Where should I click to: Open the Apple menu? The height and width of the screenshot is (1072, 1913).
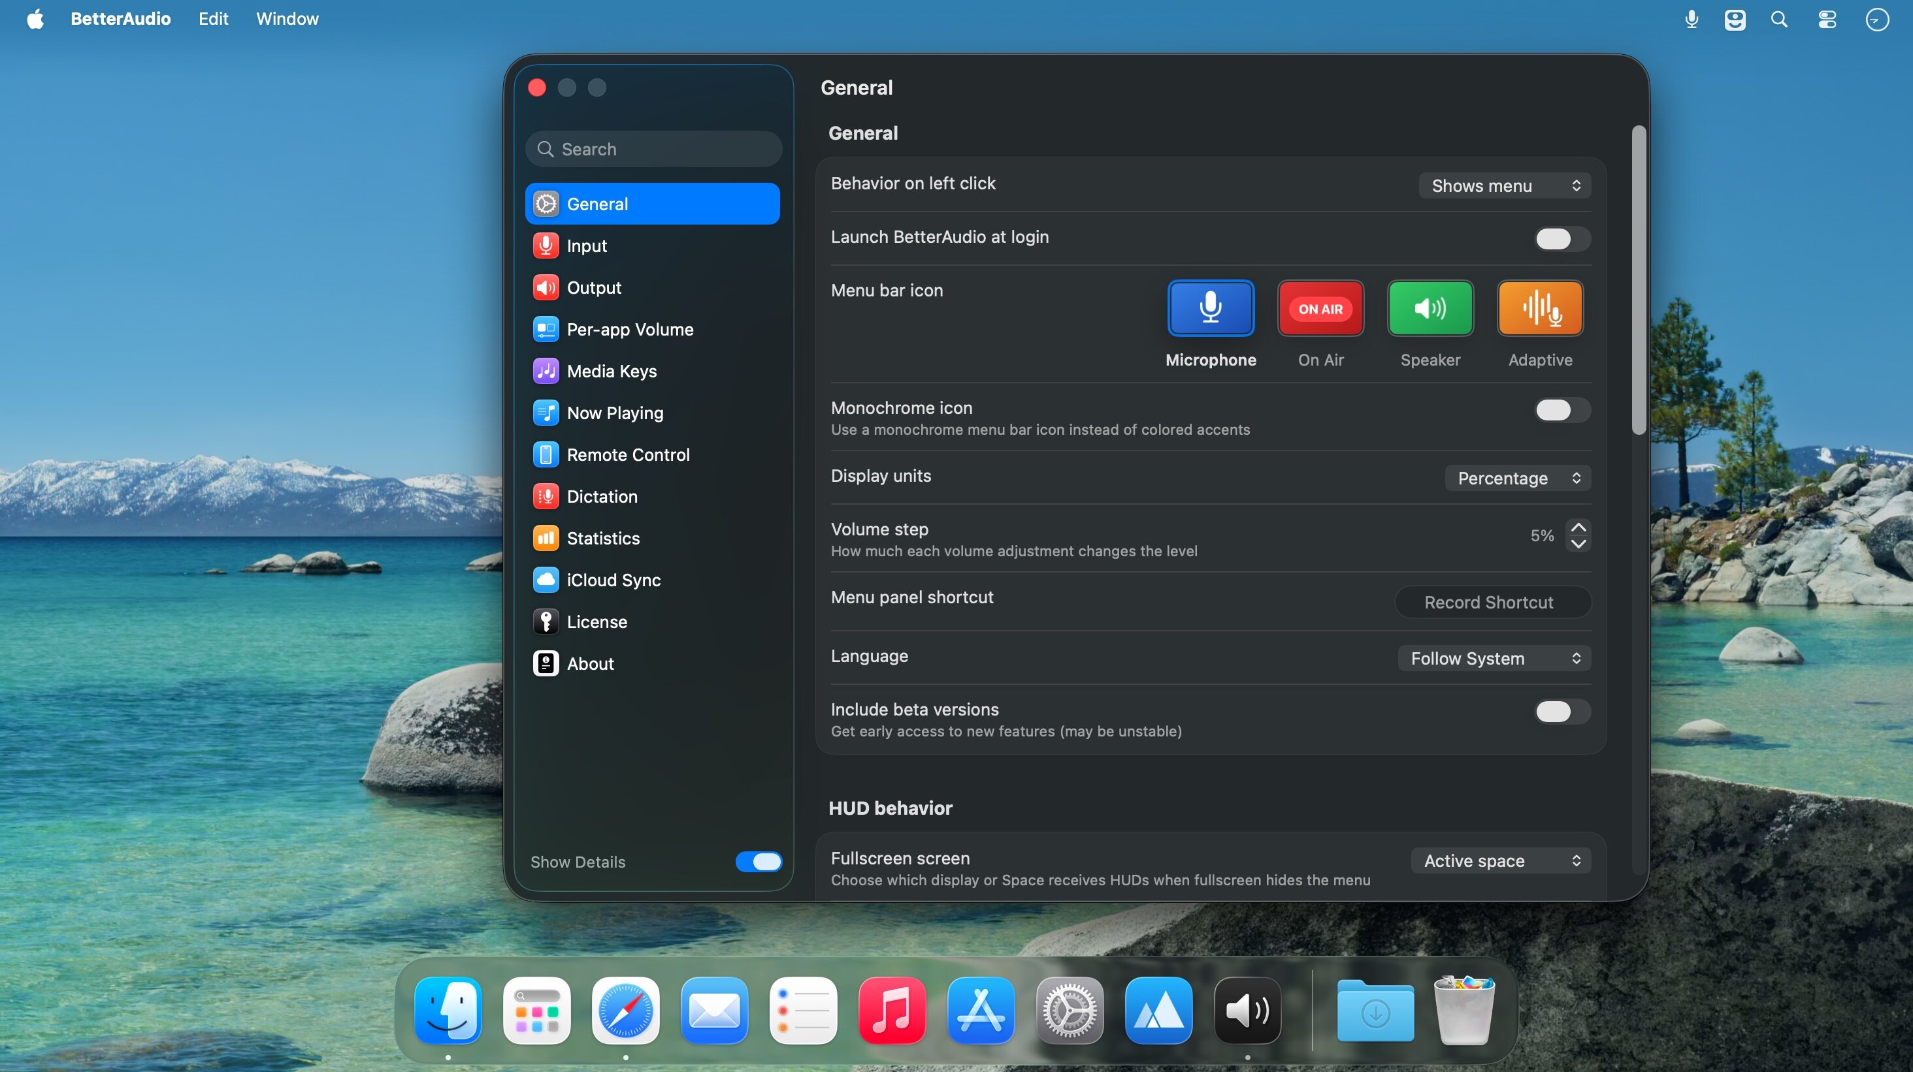coord(36,18)
